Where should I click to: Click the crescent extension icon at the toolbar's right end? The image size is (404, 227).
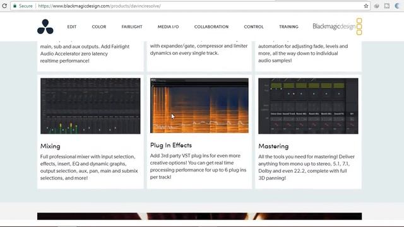[x=397, y=6]
